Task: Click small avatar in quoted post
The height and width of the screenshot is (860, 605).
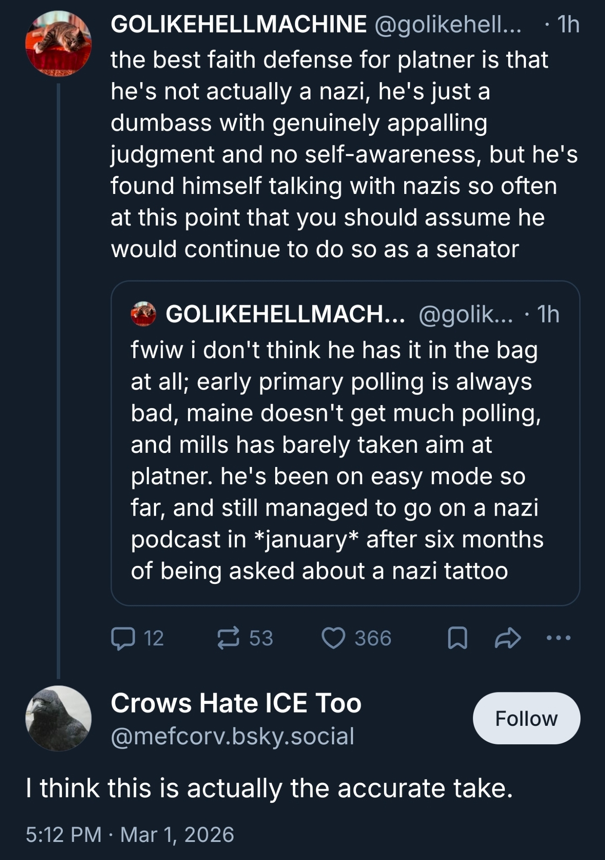Action: pos(143,314)
